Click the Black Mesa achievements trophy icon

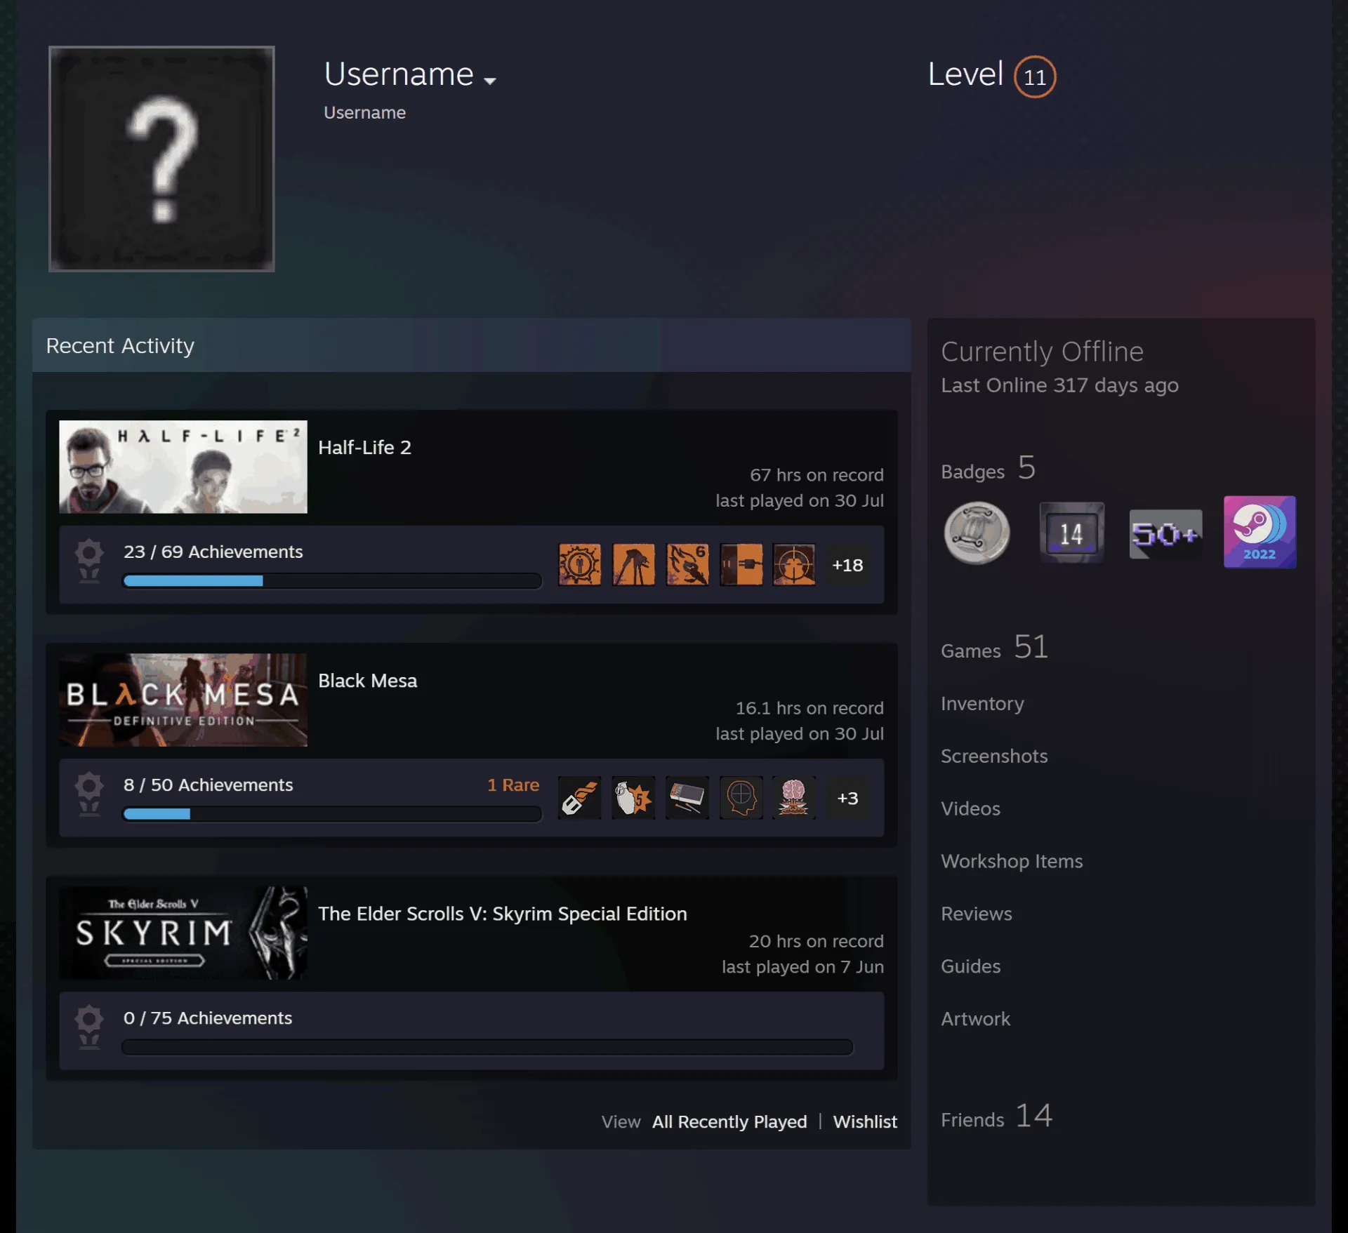(89, 794)
